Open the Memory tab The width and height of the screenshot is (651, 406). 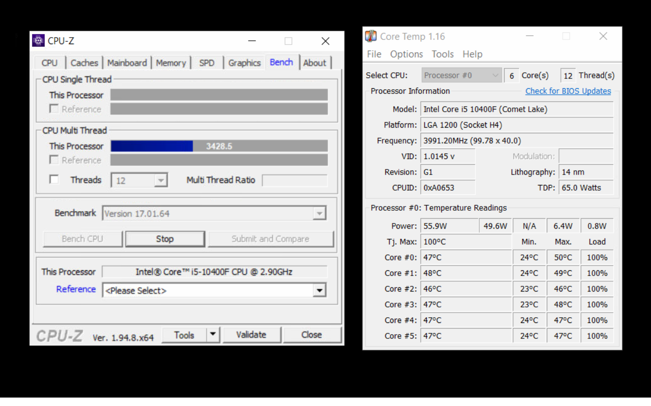tap(171, 63)
